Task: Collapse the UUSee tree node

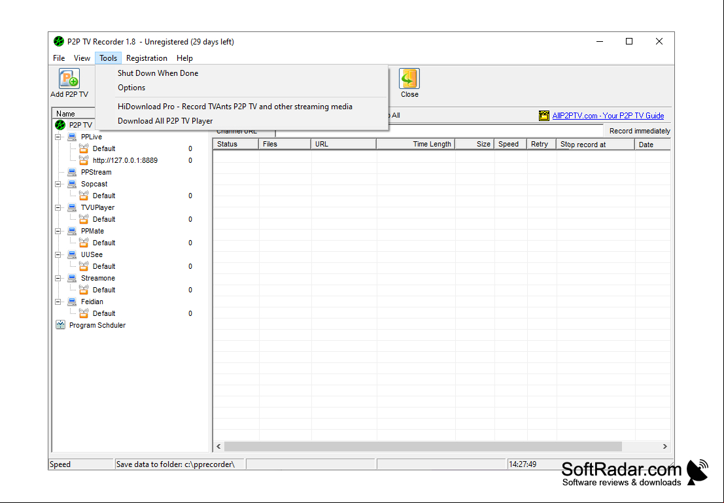Action: coord(58,255)
